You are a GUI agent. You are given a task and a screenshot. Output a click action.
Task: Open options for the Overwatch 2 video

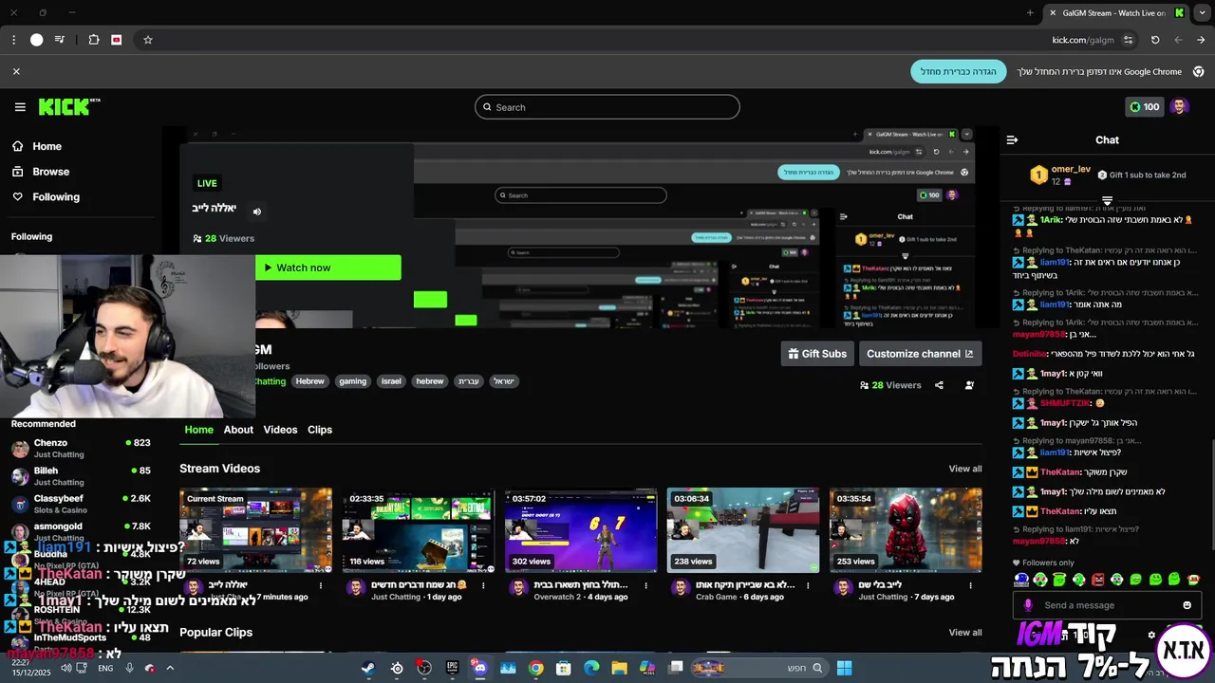(645, 585)
